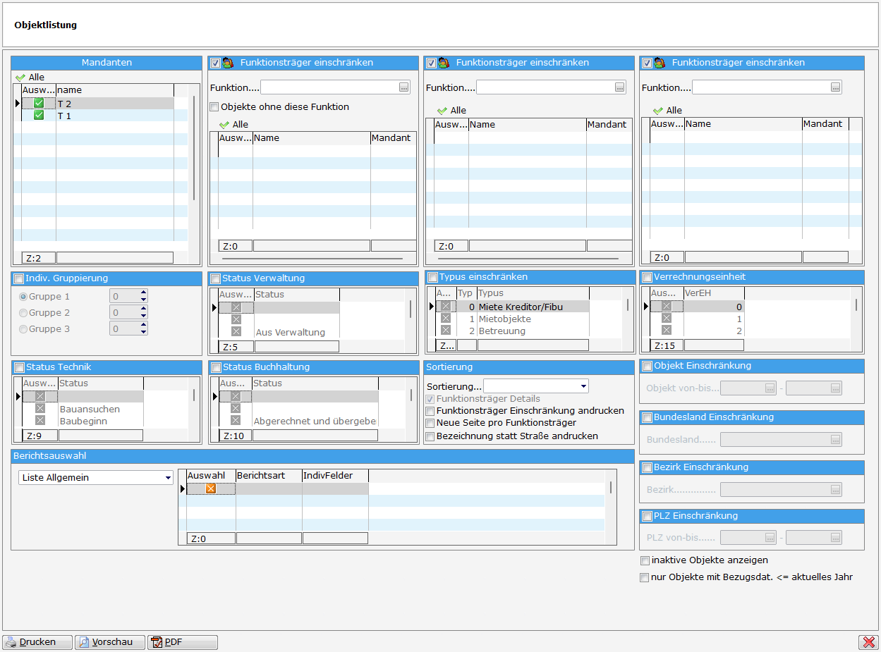The height and width of the screenshot is (652, 881).
Task: Toggle X icon for Mietobjekte typus row
Action: pos(446,319)
